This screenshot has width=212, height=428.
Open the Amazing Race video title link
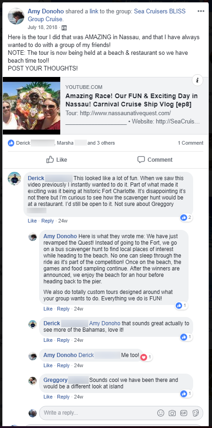[132, 100]
